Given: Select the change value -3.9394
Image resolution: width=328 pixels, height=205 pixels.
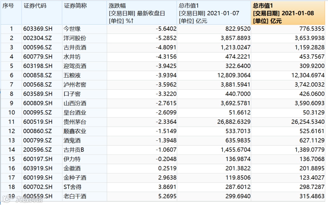Looking at the screenshot, I should point(166,75).
